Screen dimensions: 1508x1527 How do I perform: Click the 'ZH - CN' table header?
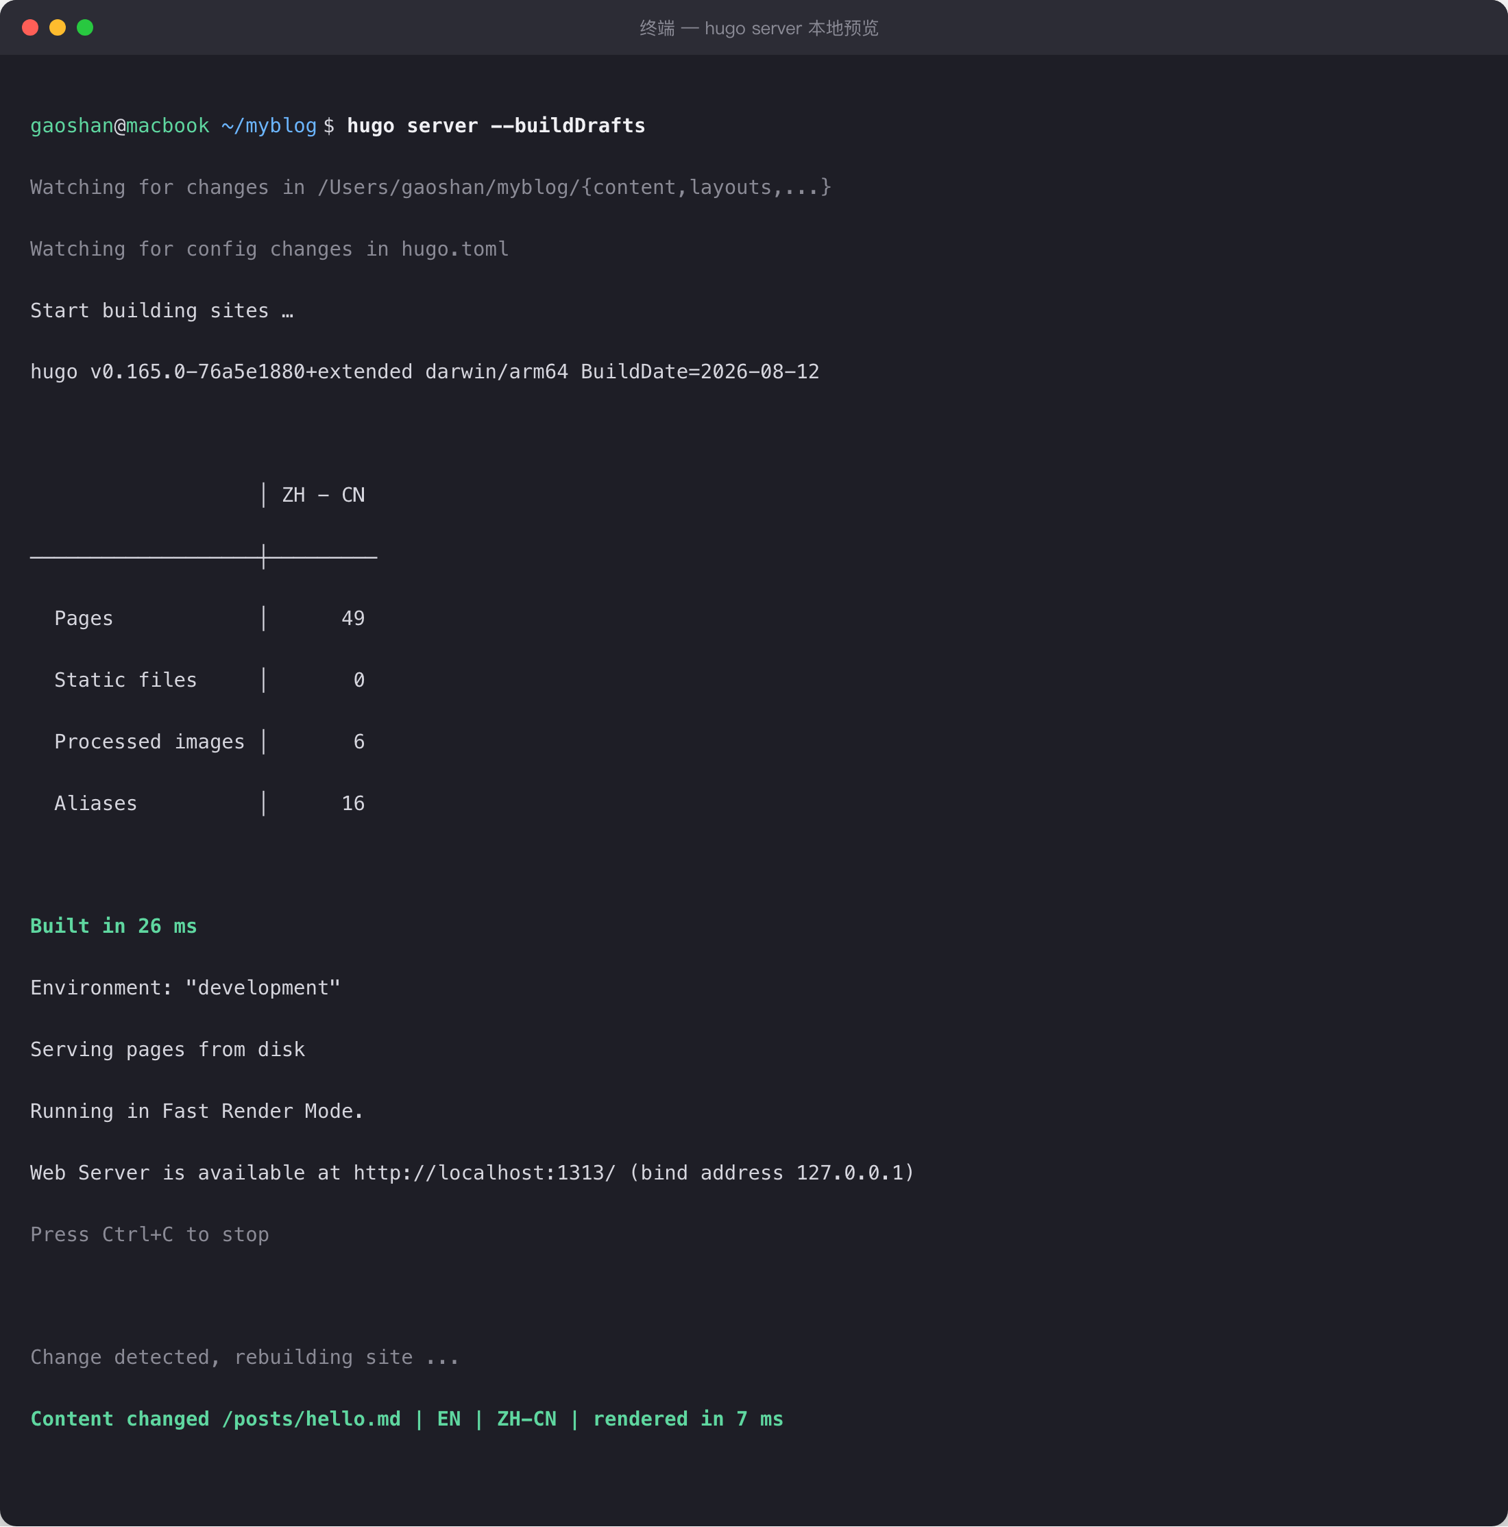point(324,495)
